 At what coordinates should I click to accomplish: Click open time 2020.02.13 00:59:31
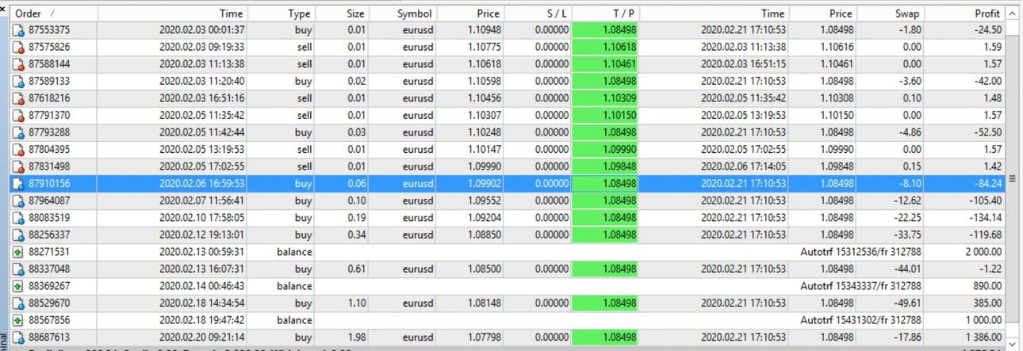tap(201, 252)
